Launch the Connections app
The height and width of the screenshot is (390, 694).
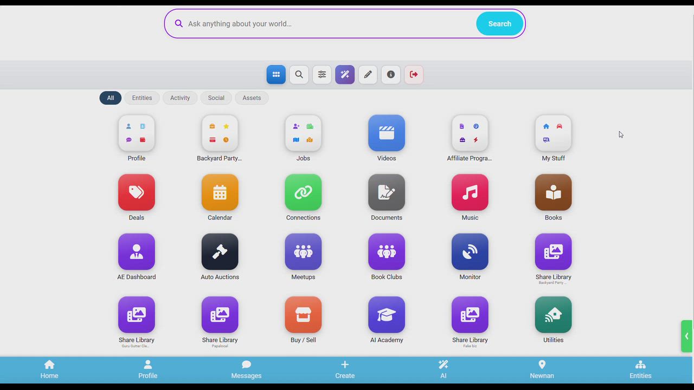click(303, 192)
